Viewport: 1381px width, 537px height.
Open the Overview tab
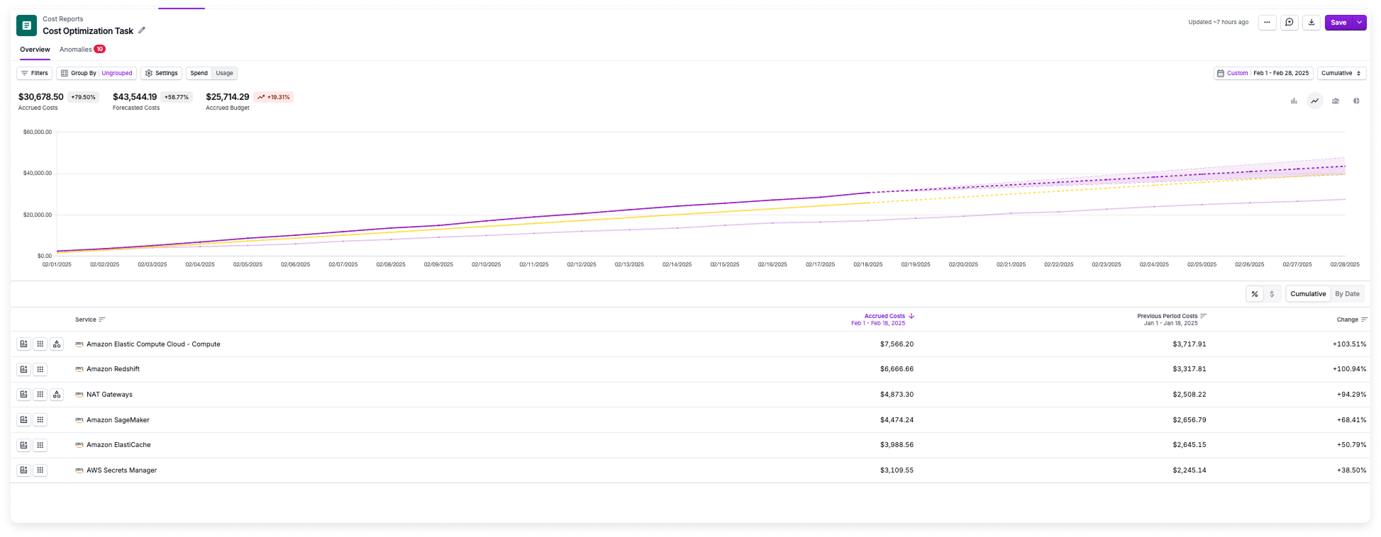(x=35, y=50)
